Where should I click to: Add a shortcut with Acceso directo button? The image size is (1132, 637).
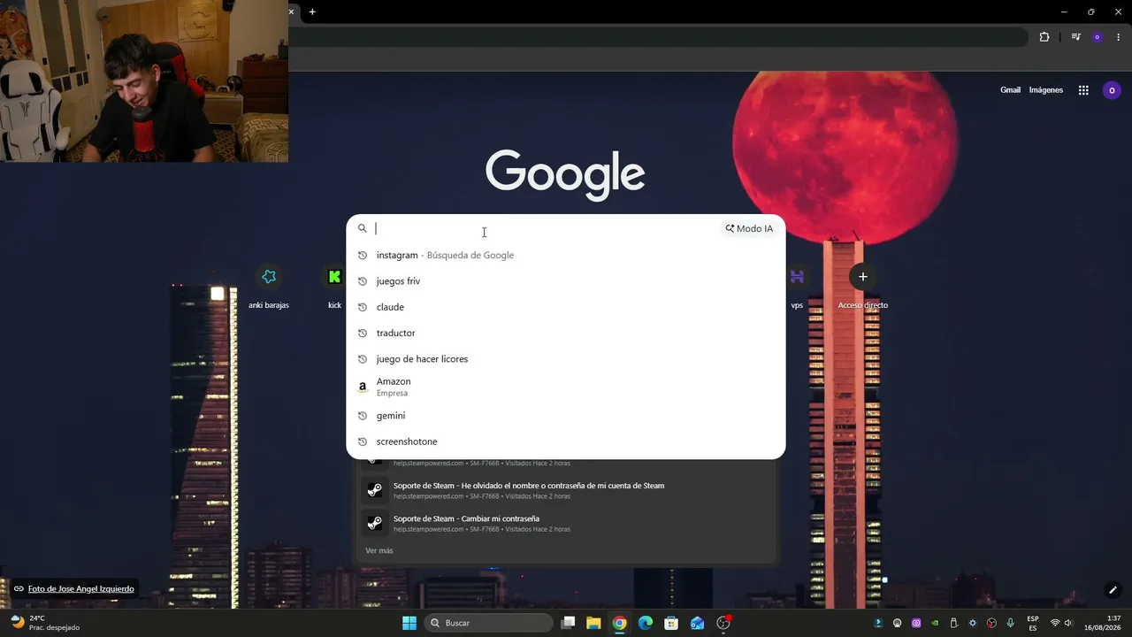click(863, 288)
